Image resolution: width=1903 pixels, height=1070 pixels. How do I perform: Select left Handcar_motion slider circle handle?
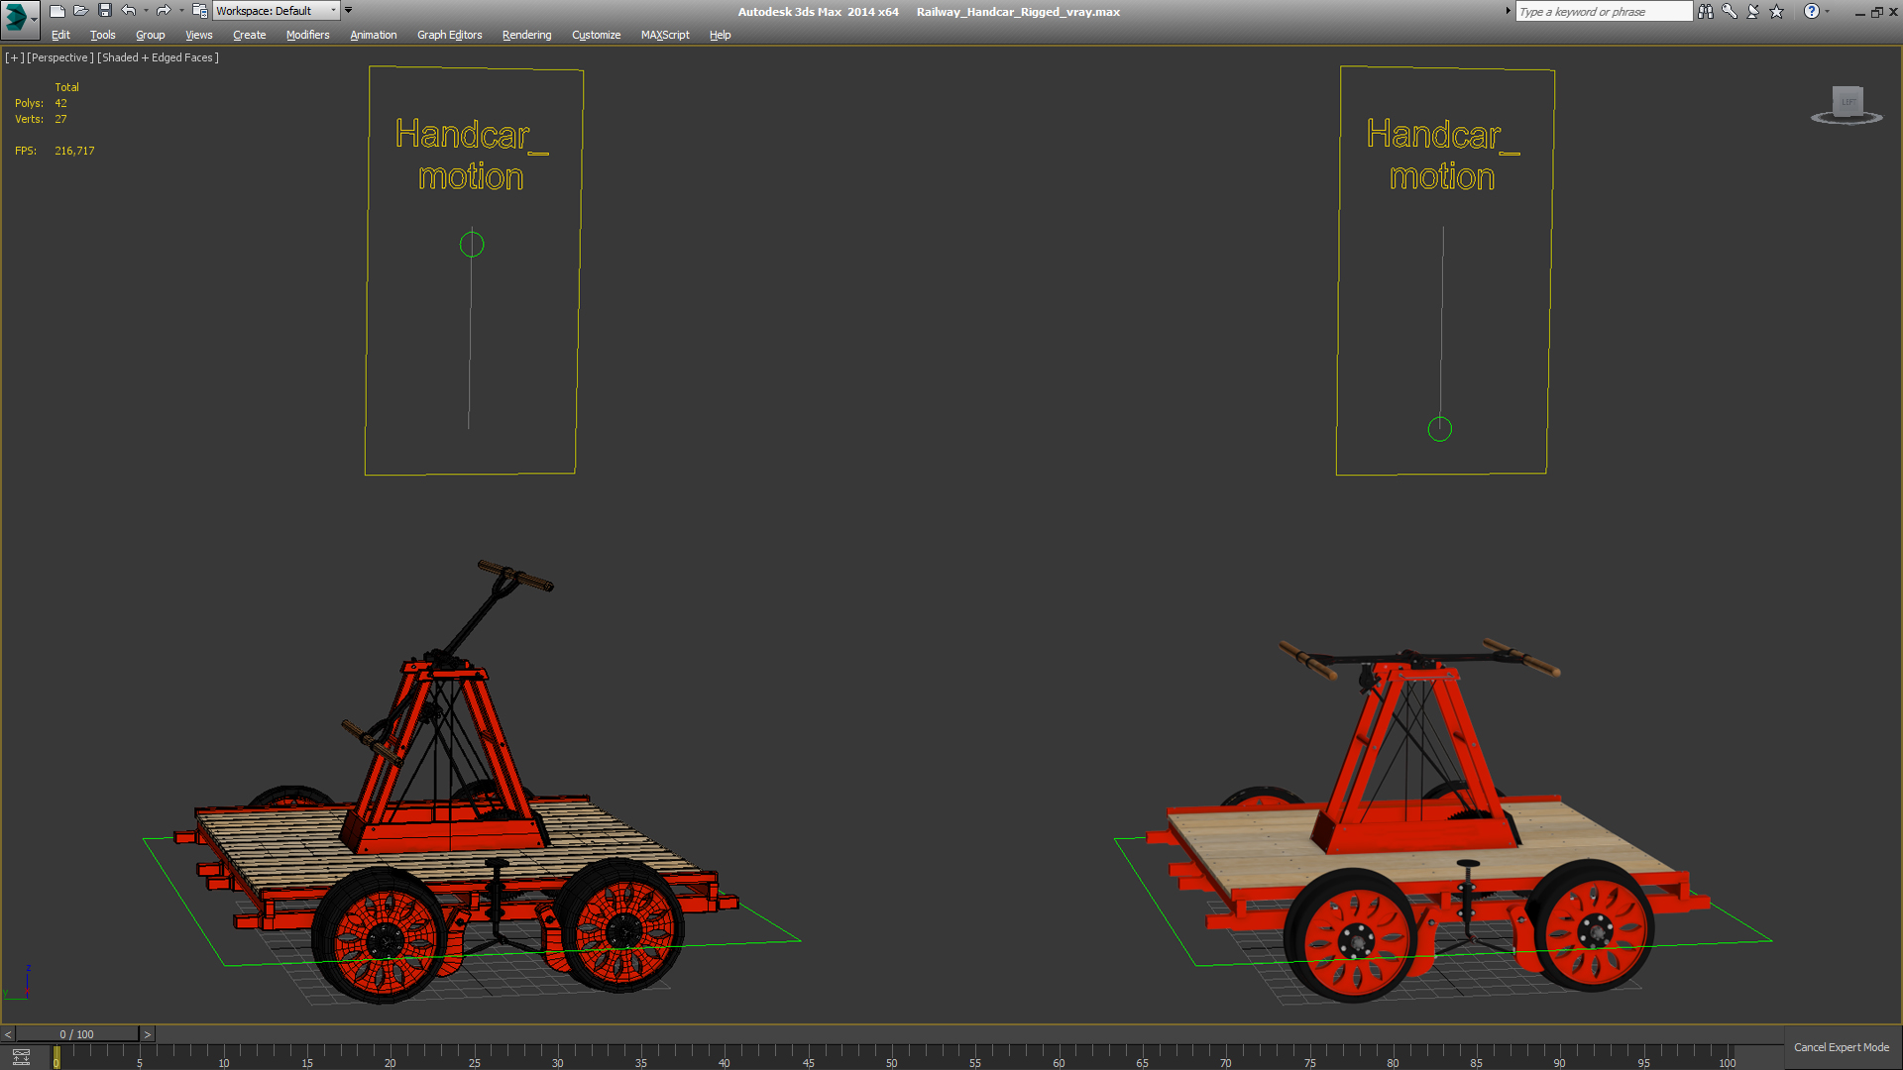click(x=472, y=245)
